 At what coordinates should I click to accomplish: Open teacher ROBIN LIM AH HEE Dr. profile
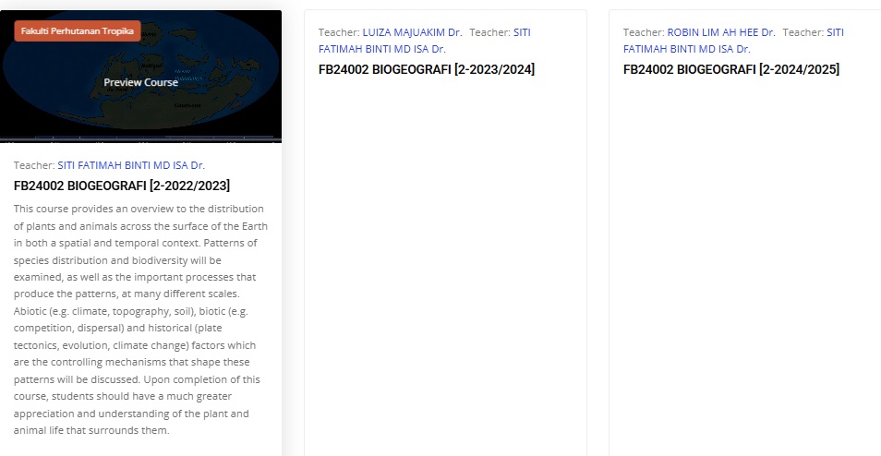(721, 32)
